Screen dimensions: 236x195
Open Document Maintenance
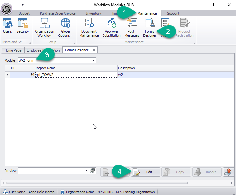(x=90, y=28)
